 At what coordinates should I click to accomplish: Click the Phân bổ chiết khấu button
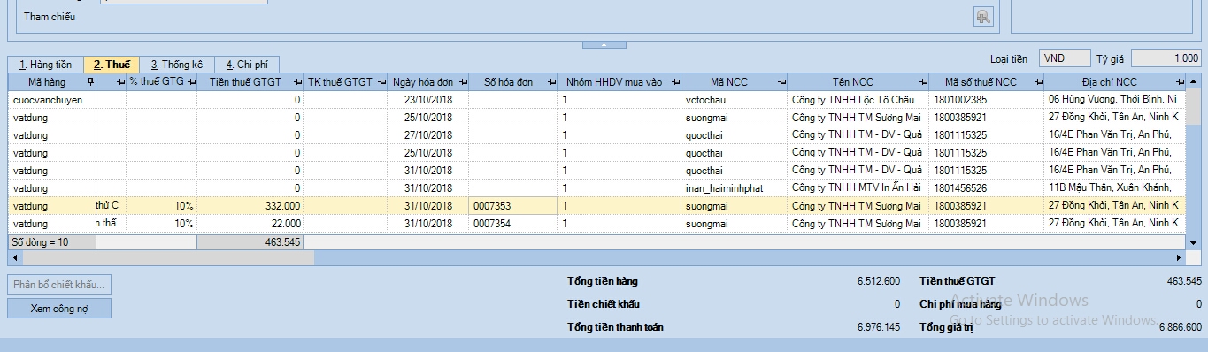coord(59,285)
